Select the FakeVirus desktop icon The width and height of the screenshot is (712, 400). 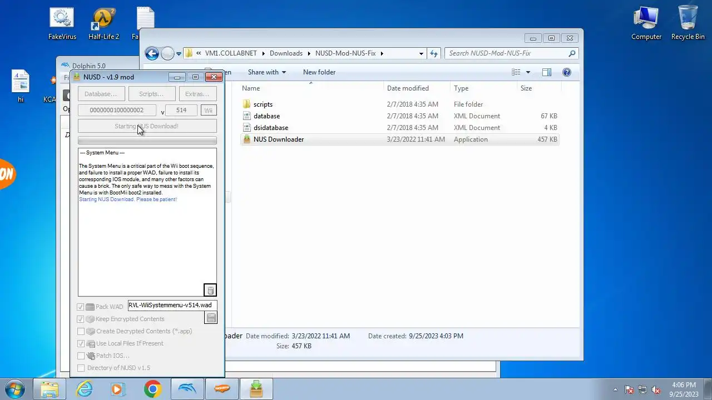pos(62,24)
